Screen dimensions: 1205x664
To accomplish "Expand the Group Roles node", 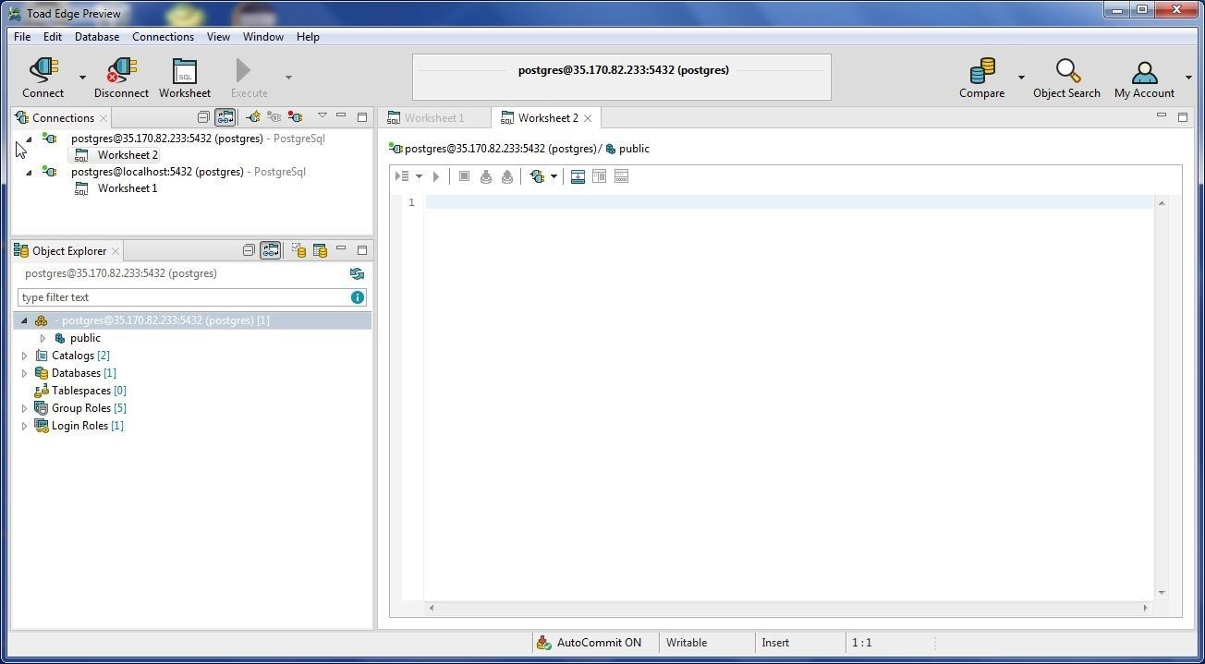I will (24, 408).
